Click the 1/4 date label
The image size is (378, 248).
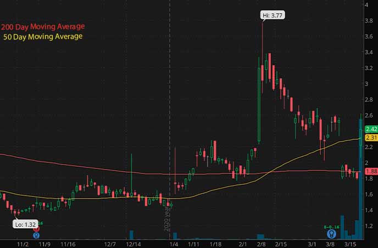[174, 244]
